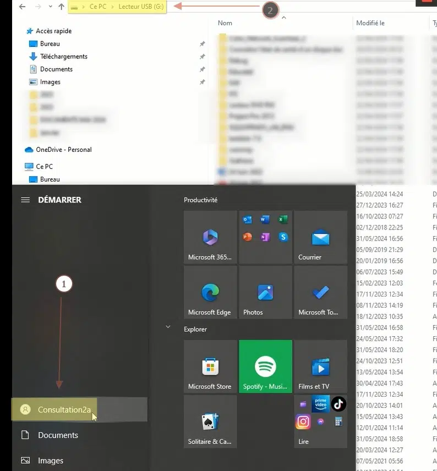Select row dated 07/05/2021 05:56

380,461
